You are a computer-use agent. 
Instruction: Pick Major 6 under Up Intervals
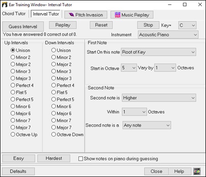tap(21, 113)
